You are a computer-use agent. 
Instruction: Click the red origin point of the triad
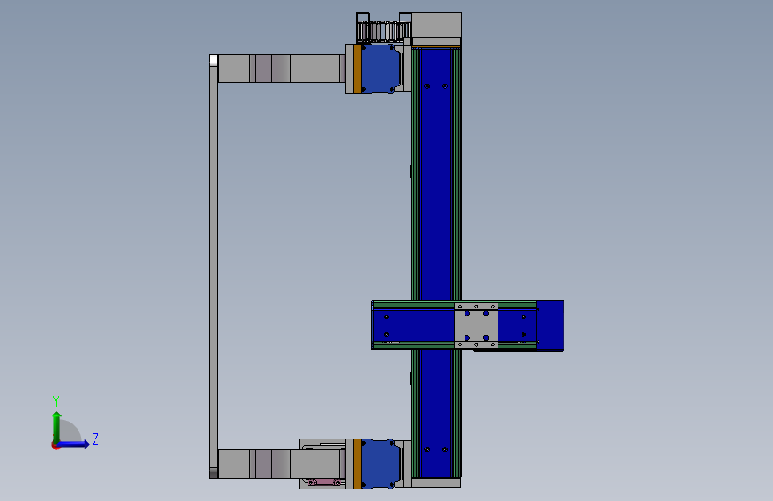[x=55, y=445]
